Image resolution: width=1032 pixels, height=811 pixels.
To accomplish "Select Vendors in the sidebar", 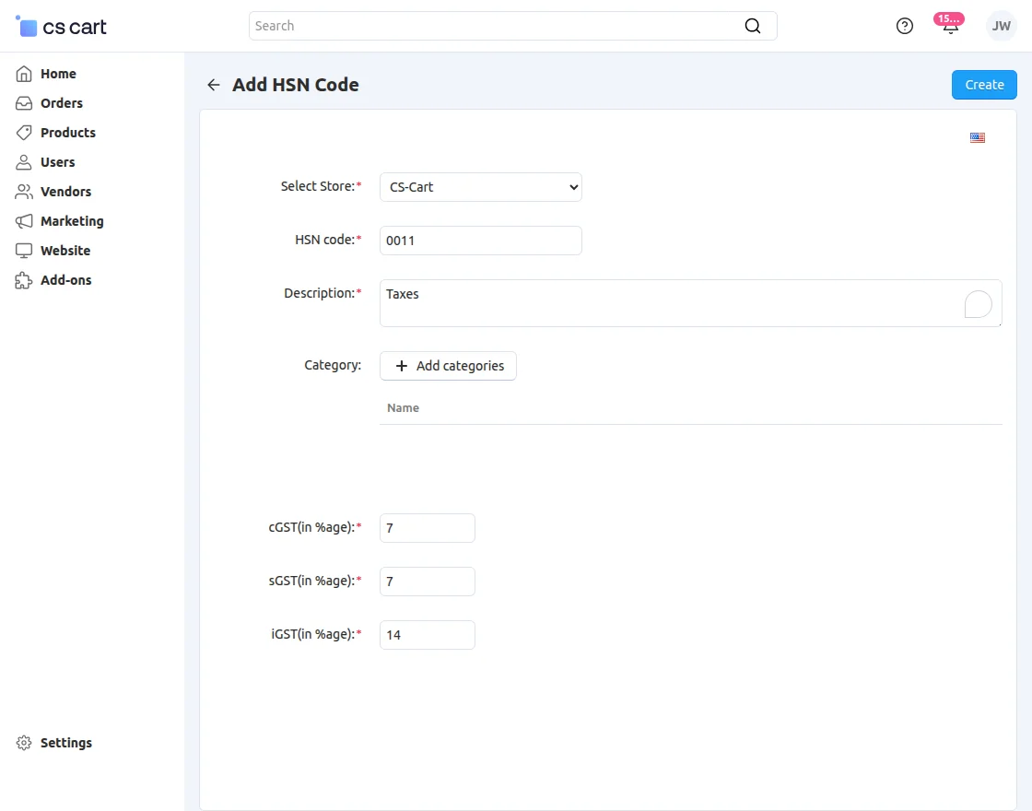I will click(x=65, y=192).
